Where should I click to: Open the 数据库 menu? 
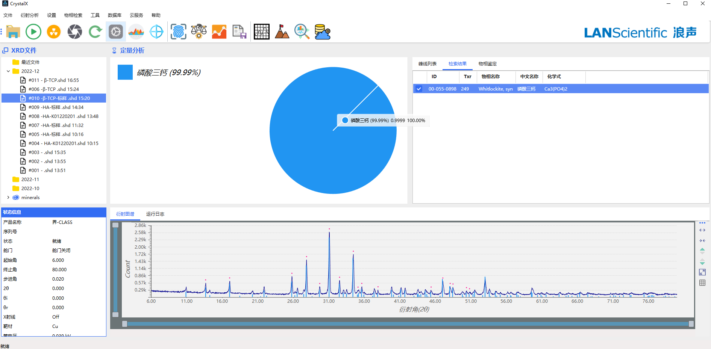point(114,15)
